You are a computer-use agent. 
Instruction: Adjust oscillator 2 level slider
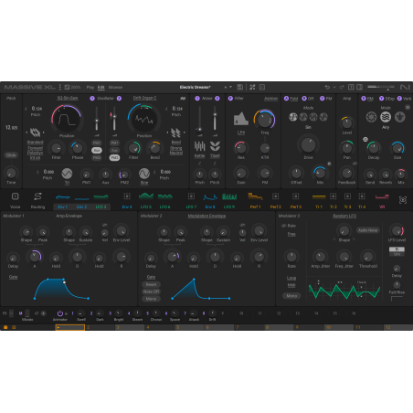point(114,119)
